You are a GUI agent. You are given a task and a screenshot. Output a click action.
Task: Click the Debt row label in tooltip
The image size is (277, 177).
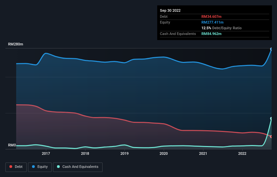[x=164, y=16]
